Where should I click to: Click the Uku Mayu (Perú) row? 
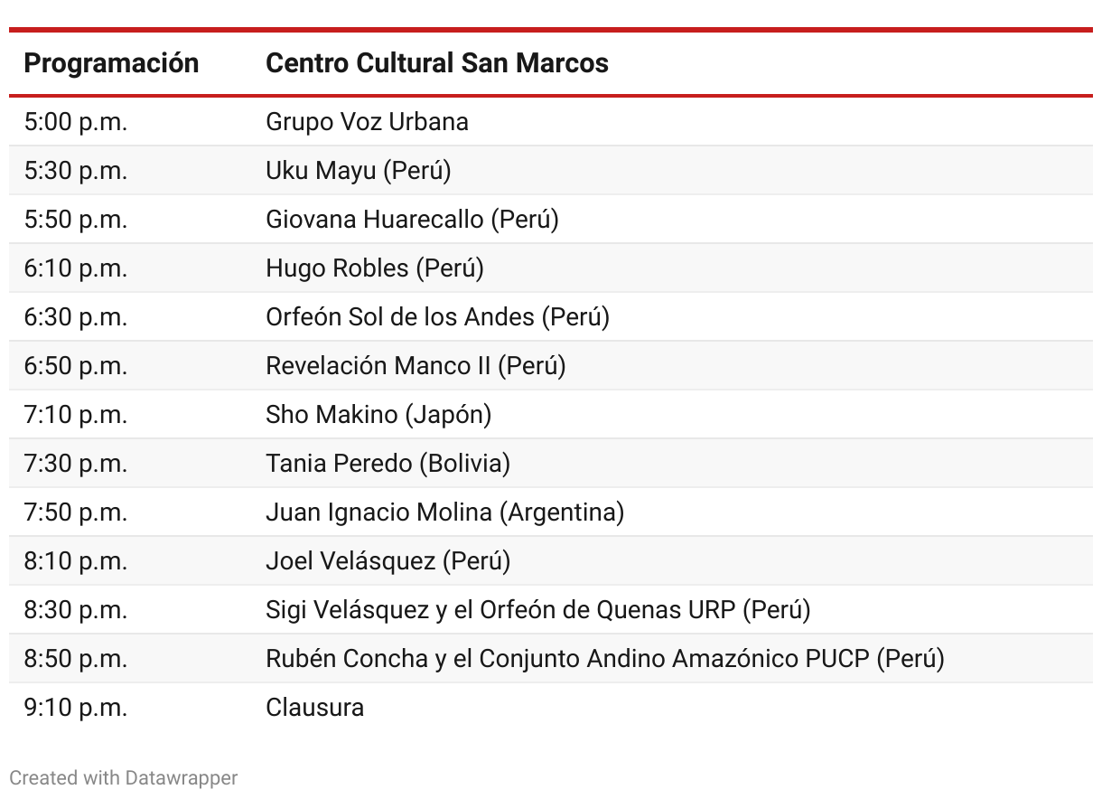pyautogui.click(x=551, y=171)
